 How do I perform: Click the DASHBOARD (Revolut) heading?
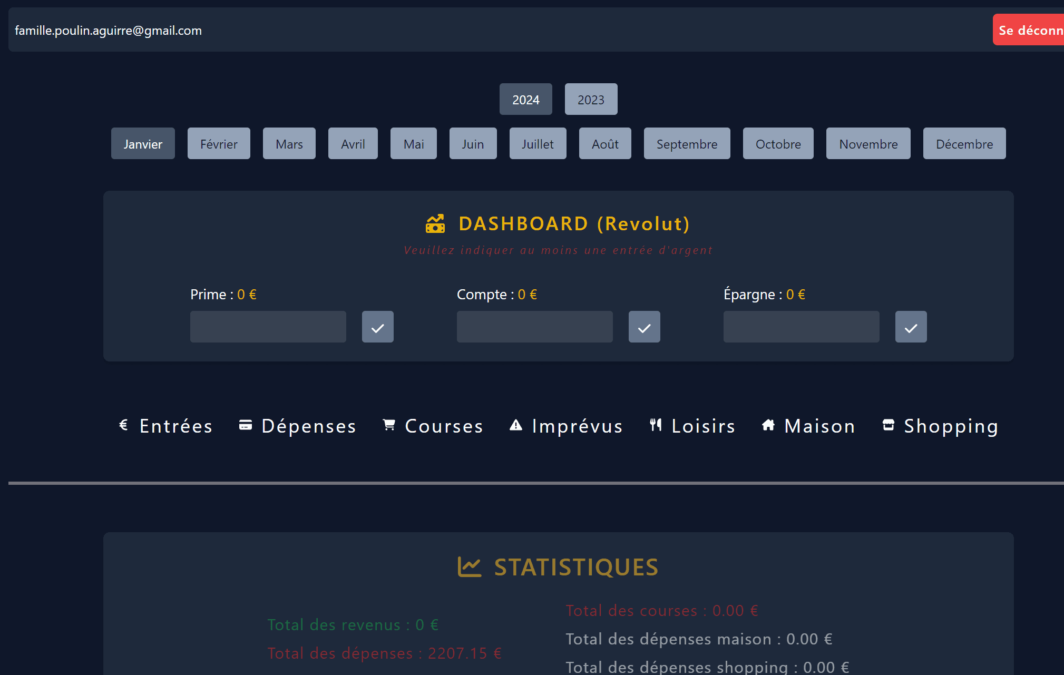[x=574, y=224]
